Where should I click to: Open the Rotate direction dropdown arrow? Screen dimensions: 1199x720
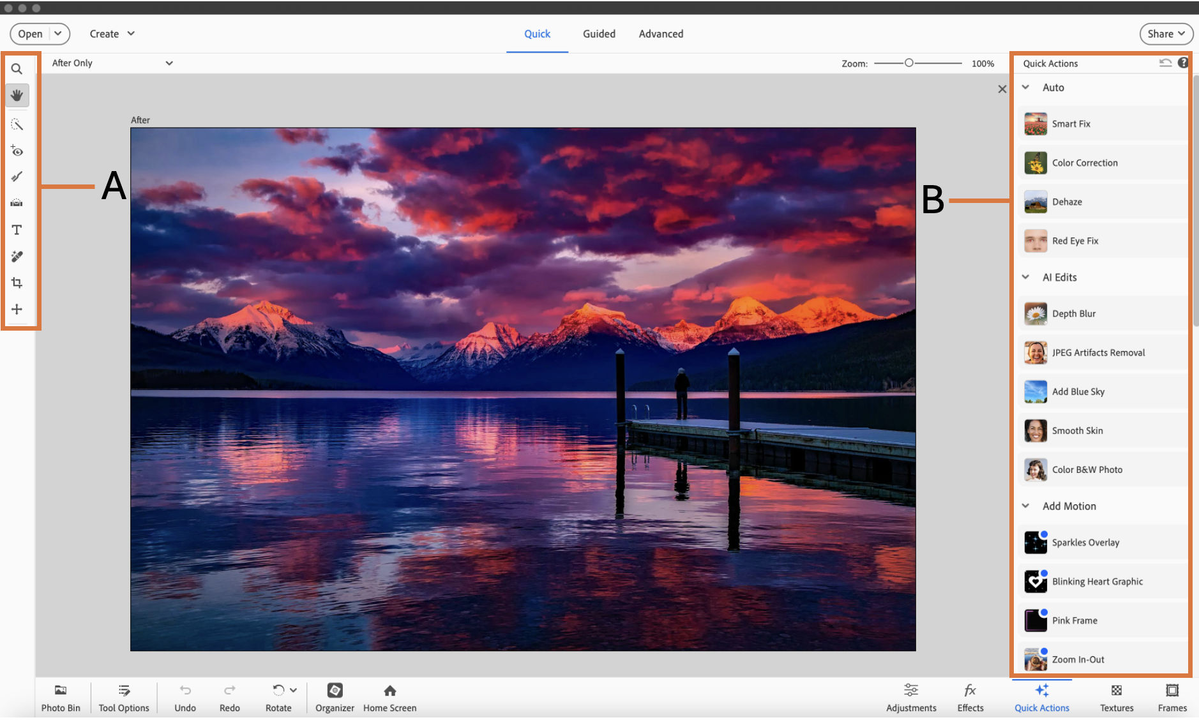pyautogui.click(x=294, y=690)
